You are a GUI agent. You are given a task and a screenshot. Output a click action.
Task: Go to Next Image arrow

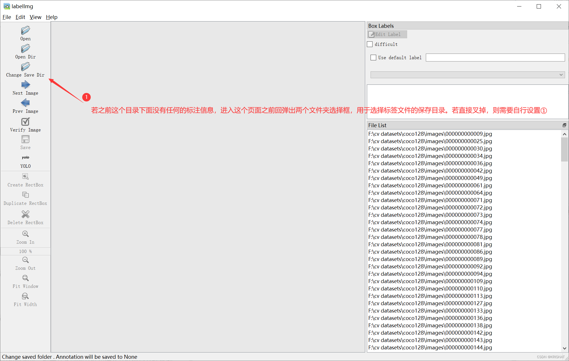[25, 85]
